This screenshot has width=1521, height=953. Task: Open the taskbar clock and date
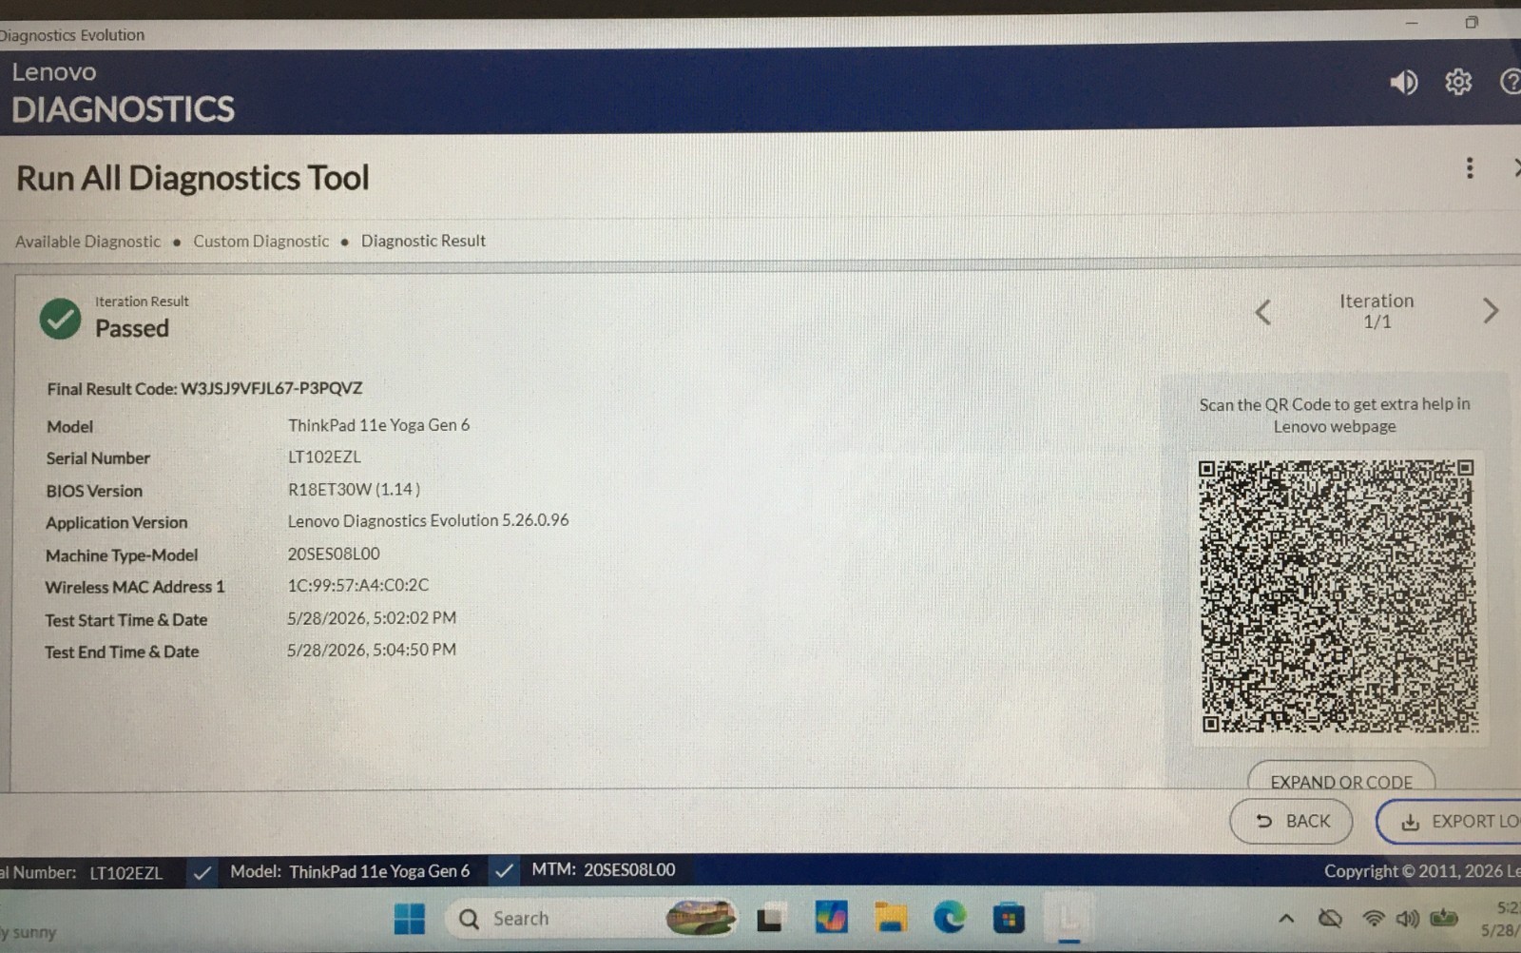[x=1501, y=919]
